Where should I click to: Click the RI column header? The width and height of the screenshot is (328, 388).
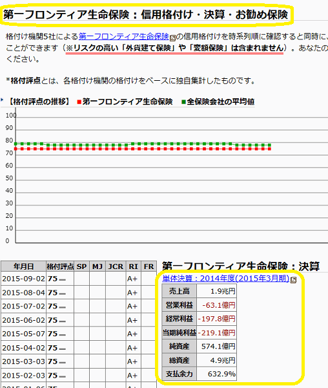[x=134, y=266]
